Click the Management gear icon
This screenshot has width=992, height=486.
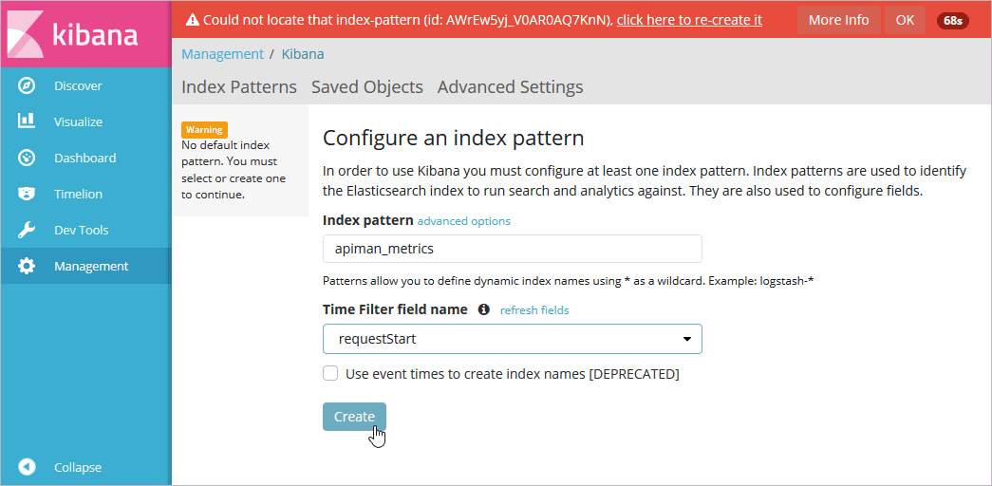27,267
